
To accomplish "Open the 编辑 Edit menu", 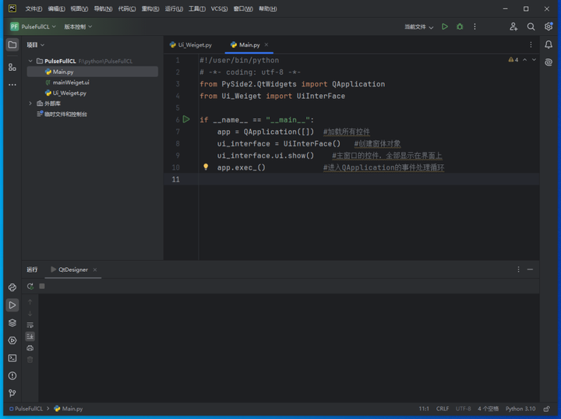I will (x=57, y=9).
